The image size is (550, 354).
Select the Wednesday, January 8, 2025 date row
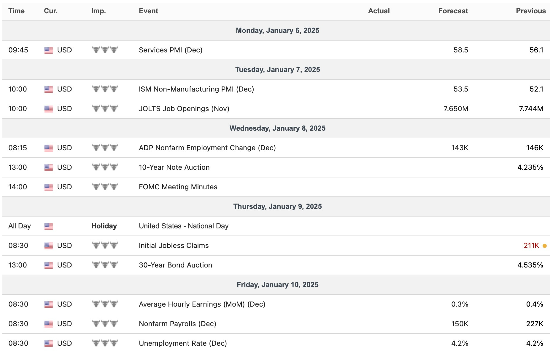[276, 128]
